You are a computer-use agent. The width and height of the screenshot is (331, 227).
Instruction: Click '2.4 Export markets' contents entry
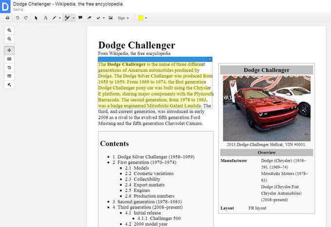[x=145, y=185]
